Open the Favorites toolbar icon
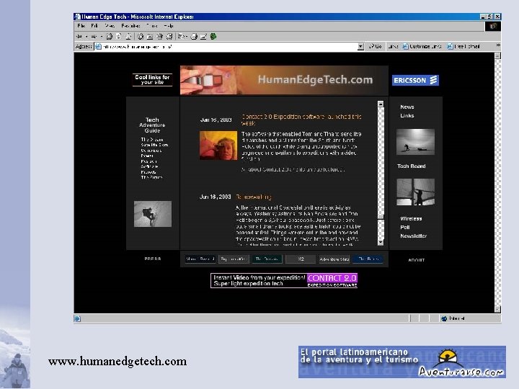The width and height of the screenshot is (519, 389). (150, 37)
